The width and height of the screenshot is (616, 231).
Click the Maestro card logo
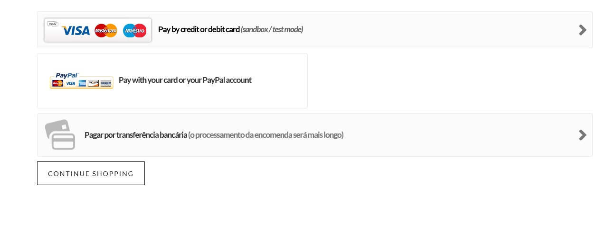point(134,31)
